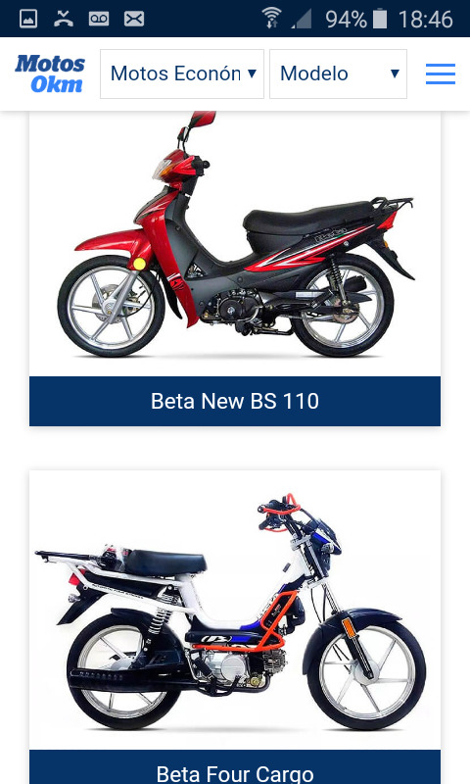
Task: Tap the email notification icon
Action: coord(134,19)
